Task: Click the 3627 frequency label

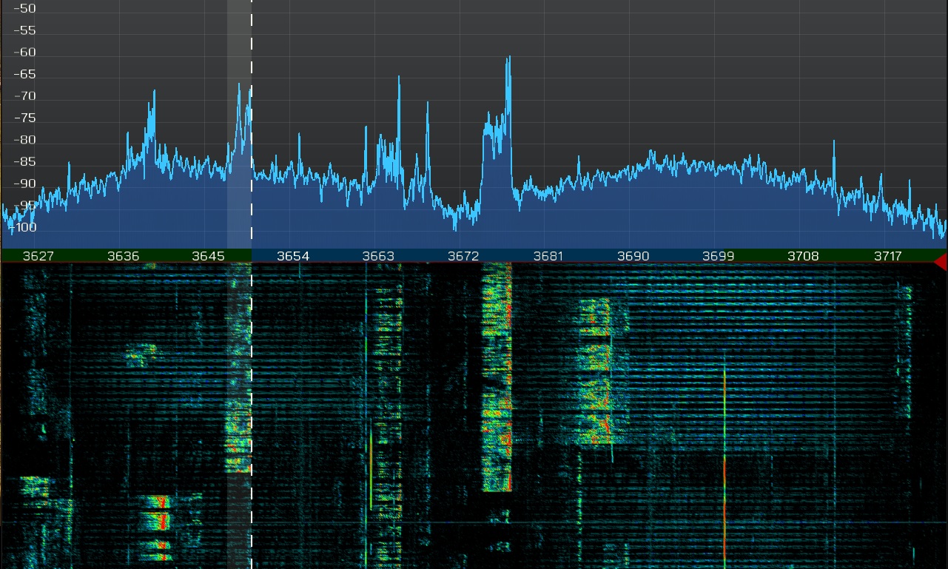Action: pos(38,256)
